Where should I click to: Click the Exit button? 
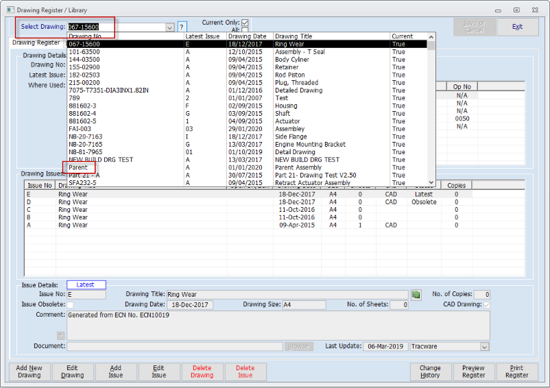tap(517, 27)
